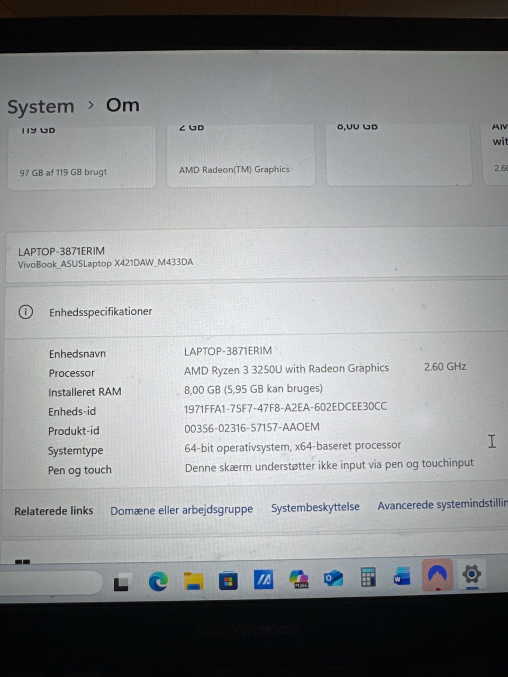This screenshot has height=677, width=508.
Task: Open Avancerede systemindstillinger link
Action: point(442,505)
